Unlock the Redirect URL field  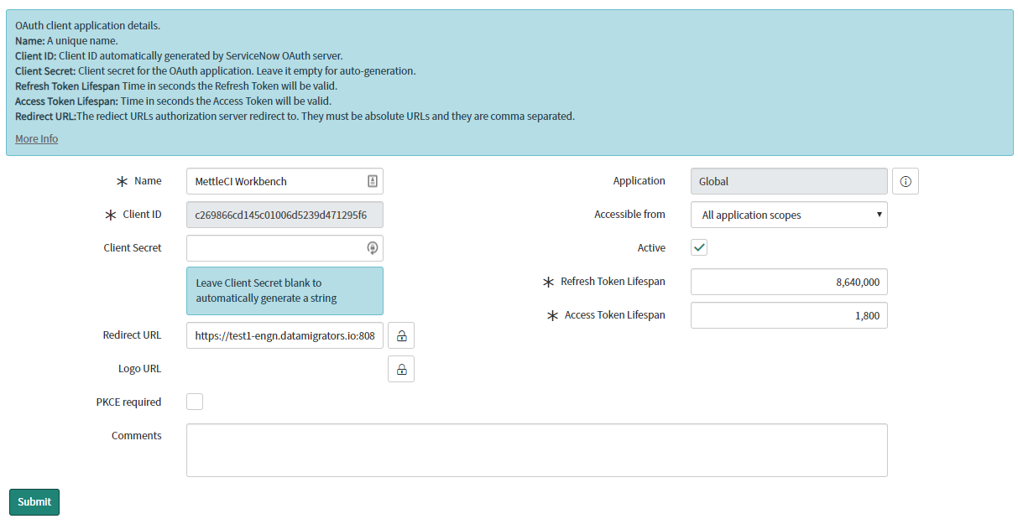point(401,335)
